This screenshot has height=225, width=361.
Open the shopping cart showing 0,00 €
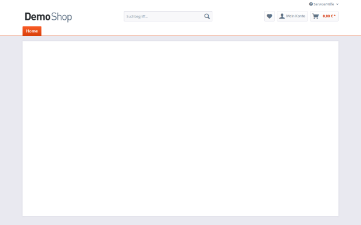click(x=324, y=16)
